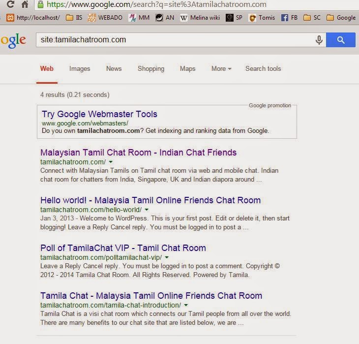View the green padlock security info

[40, 4]
